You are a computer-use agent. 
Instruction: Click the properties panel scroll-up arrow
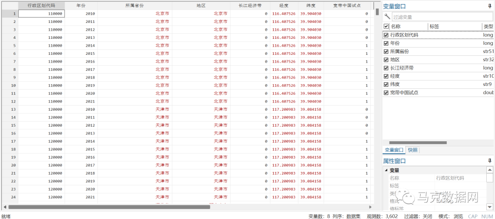click(x=489, y=170)
